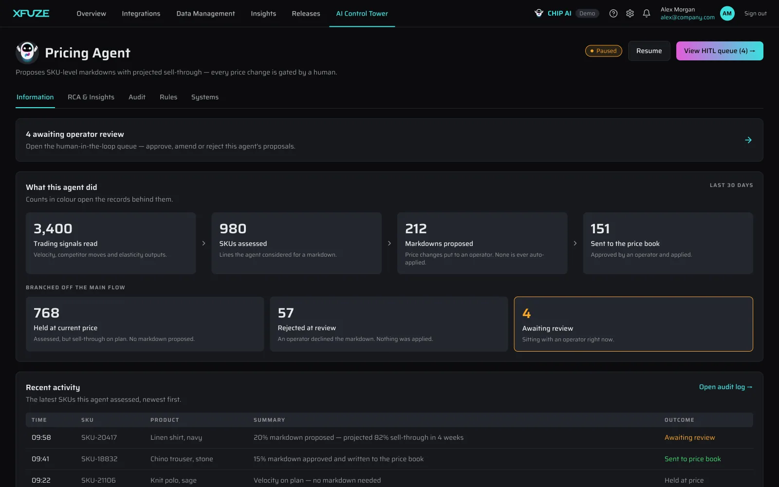Click Alex Morgan user name
This screenshot has width=779, height=487.
tap(678, 10)
